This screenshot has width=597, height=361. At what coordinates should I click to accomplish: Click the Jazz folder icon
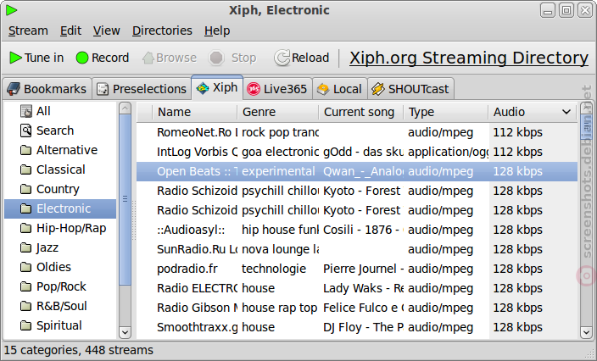26,247
